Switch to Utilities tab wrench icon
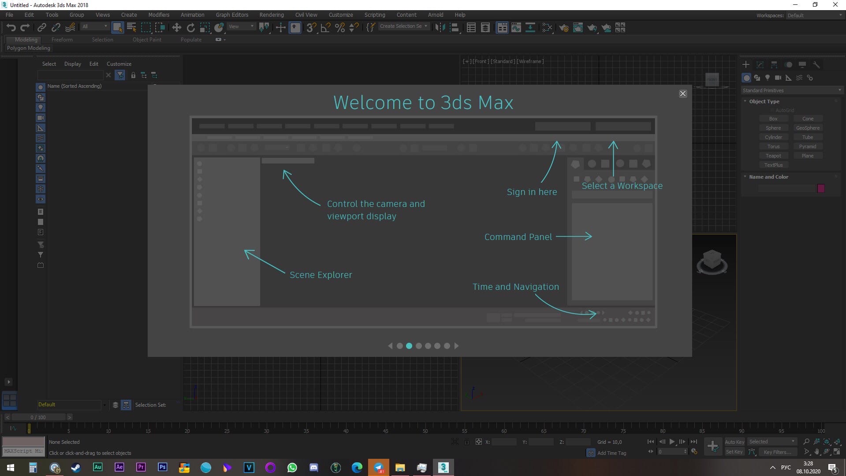The image size is (846, 476). (816, 64)
